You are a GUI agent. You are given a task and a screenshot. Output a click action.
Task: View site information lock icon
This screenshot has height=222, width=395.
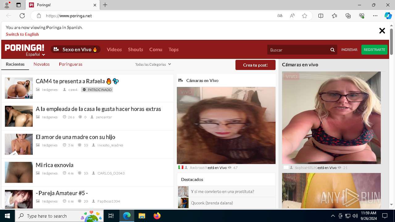click(x=39, y=16)
